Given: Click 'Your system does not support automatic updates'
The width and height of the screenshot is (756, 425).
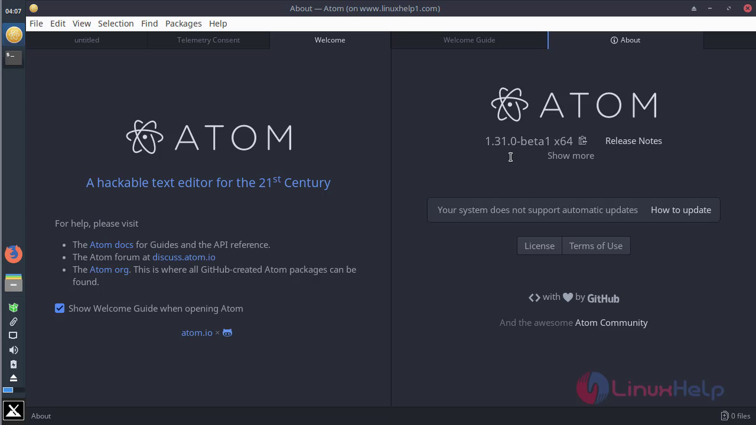Looking at the screenshot, I should tap(537, 210).
